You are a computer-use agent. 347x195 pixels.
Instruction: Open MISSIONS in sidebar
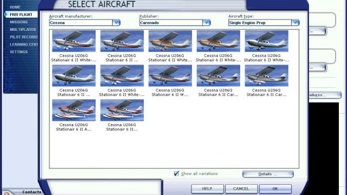click(x=19, y=22)
